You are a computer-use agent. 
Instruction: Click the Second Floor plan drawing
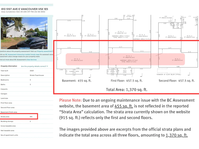coord(177,46)
